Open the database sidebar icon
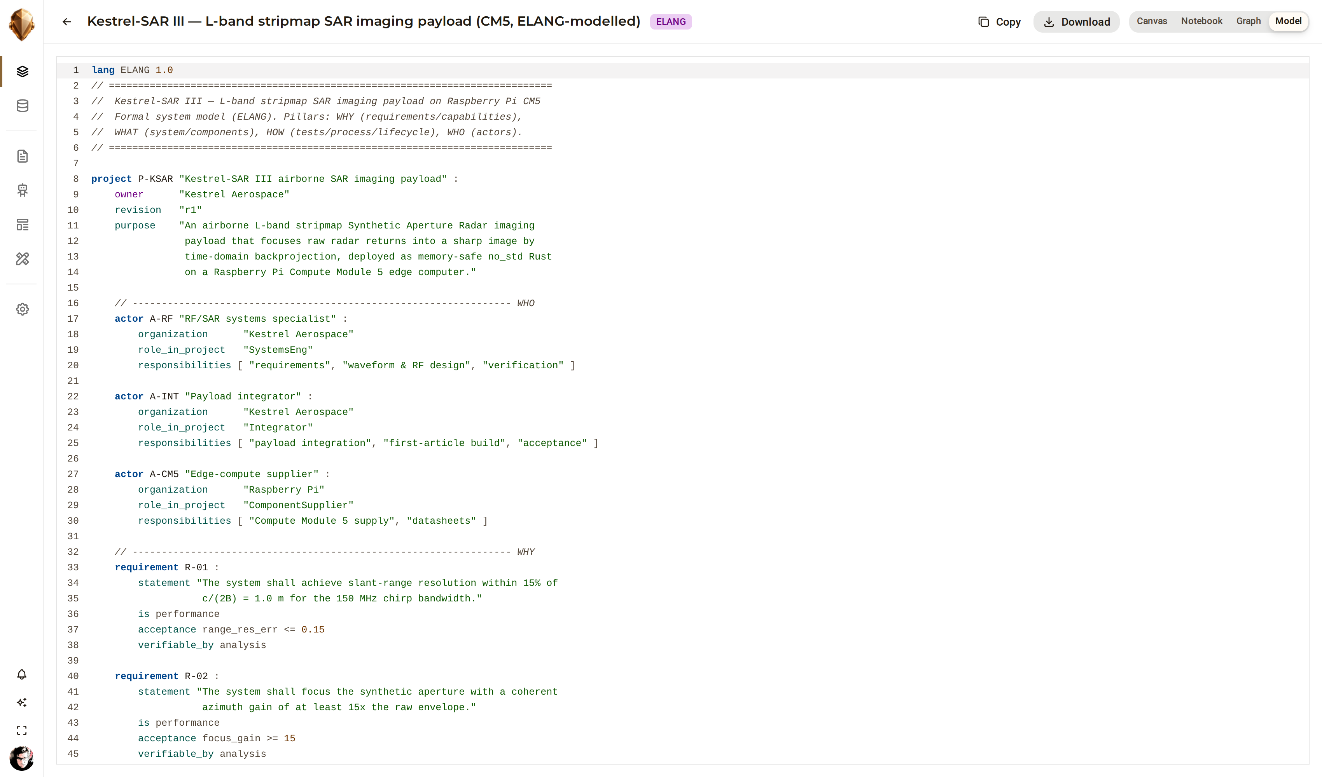Image resolution: width=1322 pixels, height=777 pixels. 22,105
